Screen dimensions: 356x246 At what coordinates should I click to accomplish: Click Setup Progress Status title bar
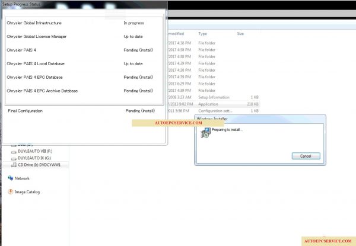pyautogui.click(x=84, y=5)
